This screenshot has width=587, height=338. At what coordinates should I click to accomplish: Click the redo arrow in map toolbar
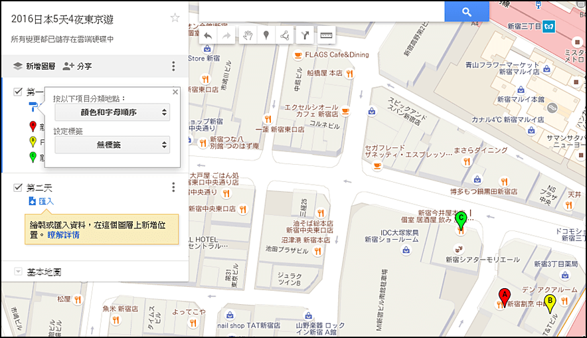226,36
